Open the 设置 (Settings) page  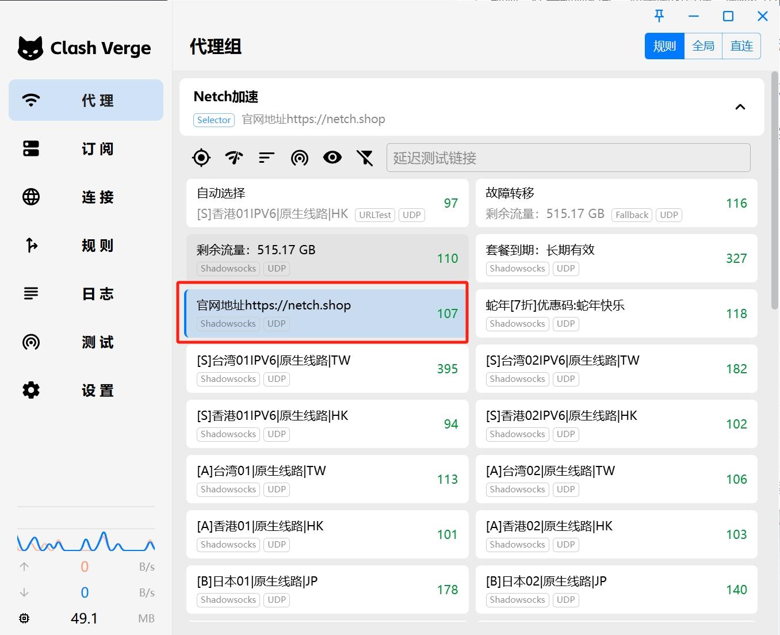point(86,390)
